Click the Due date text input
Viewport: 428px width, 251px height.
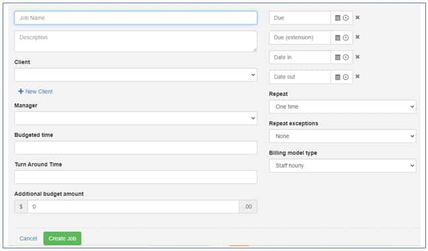click(x=300, y=18)
